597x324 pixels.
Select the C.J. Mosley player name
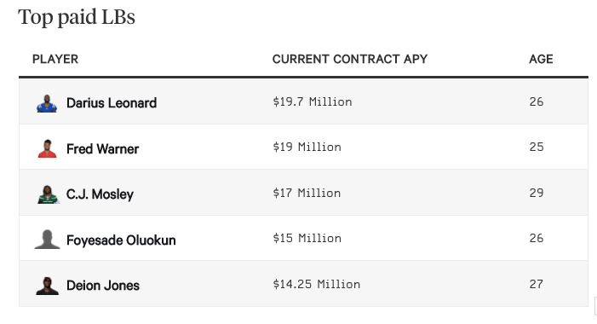[100, 194]
